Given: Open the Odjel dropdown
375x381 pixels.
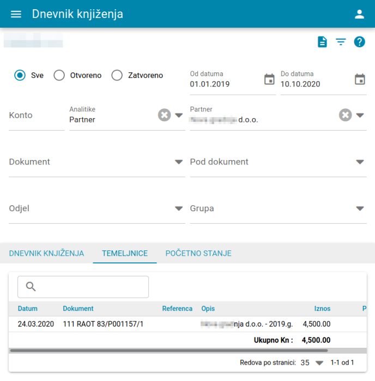Looking at the screenshot, I should pos(97,208).
